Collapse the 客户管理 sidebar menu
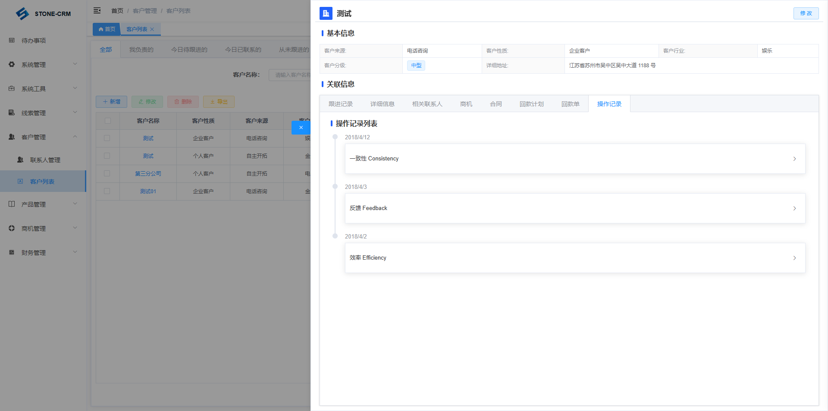 click(43, 137)
